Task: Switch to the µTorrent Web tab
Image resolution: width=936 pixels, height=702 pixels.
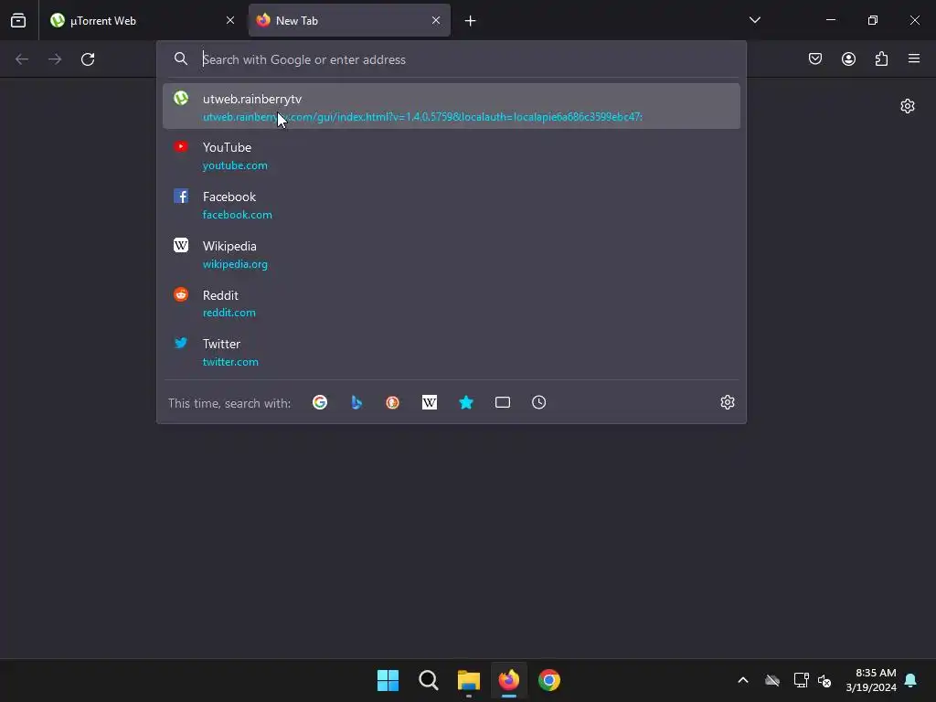Action: click(144, 20)
